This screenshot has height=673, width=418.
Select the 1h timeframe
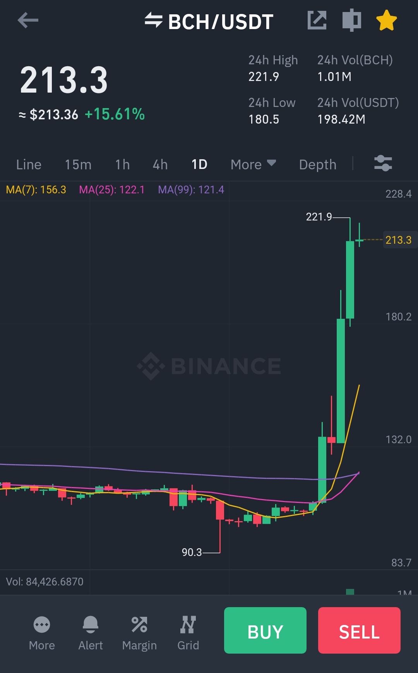click(122, 164)
